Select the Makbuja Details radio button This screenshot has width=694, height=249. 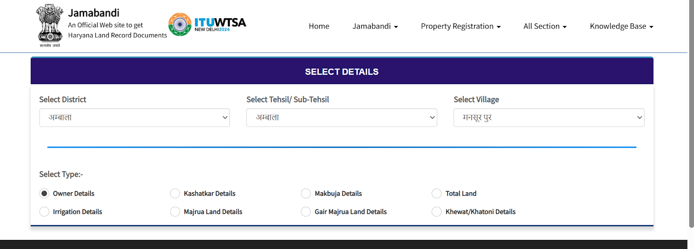click(x=306, y=193)
